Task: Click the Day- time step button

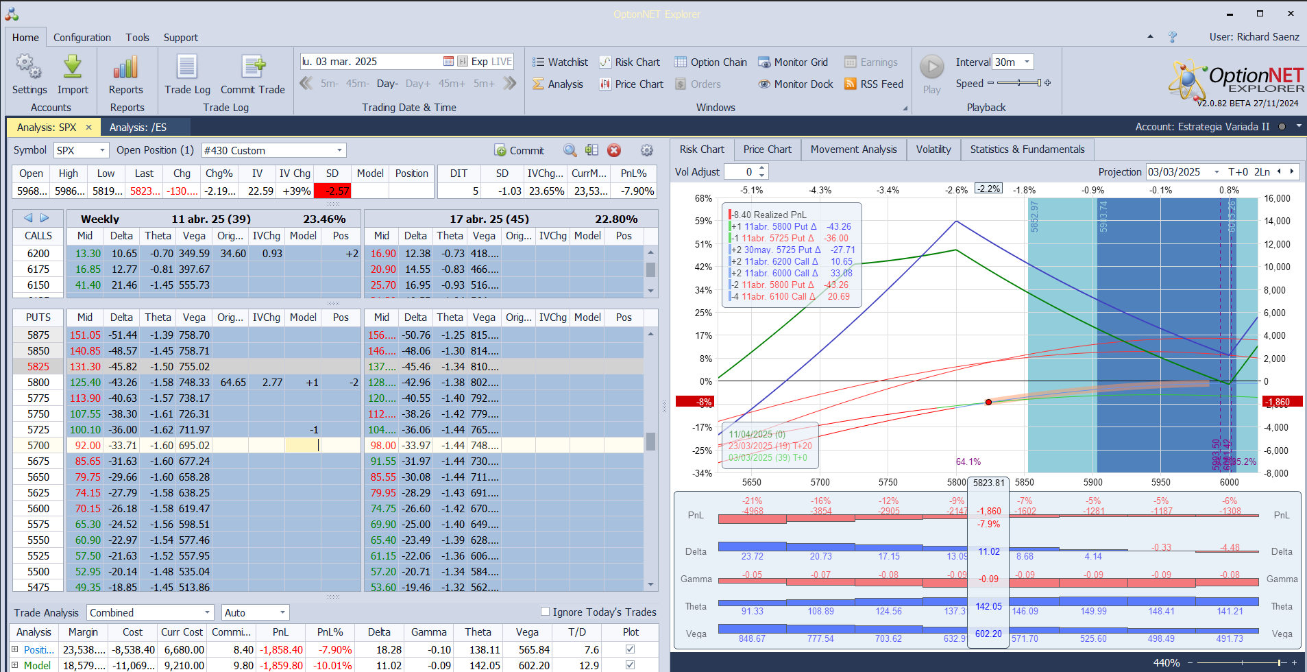Action: [x=387, y=84]
